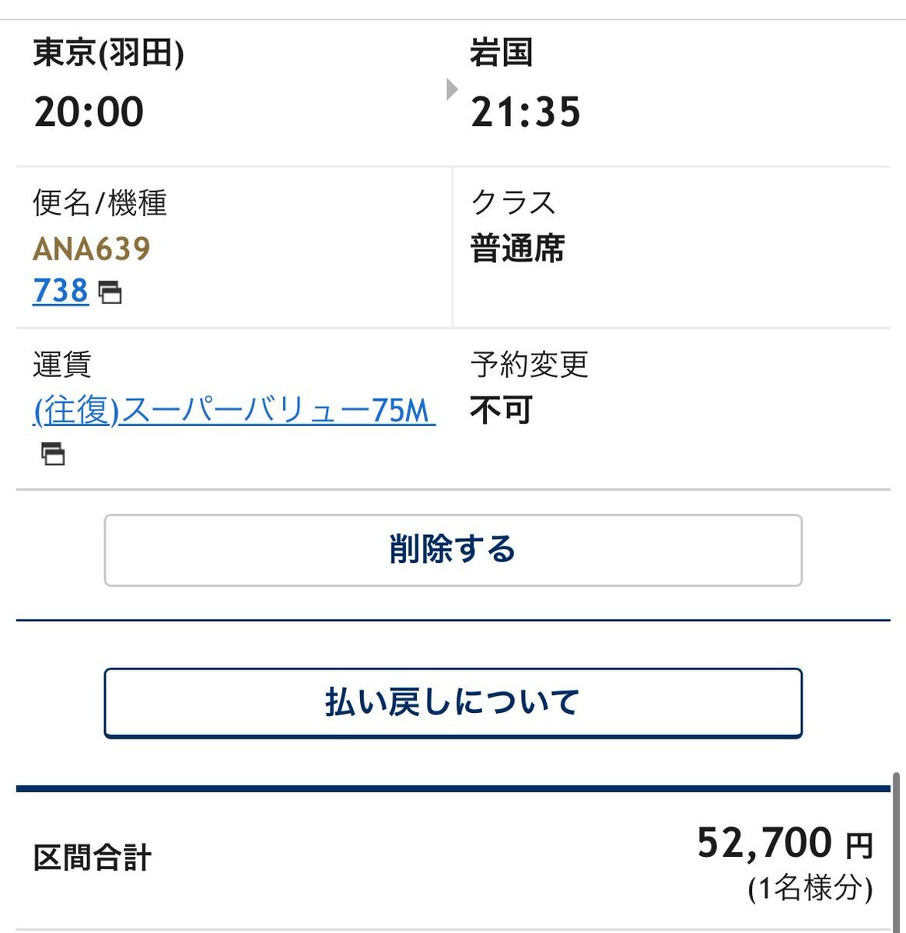Click new-window icon below fare link
Viewport: 906px width, 933px height.
[53, 453]
